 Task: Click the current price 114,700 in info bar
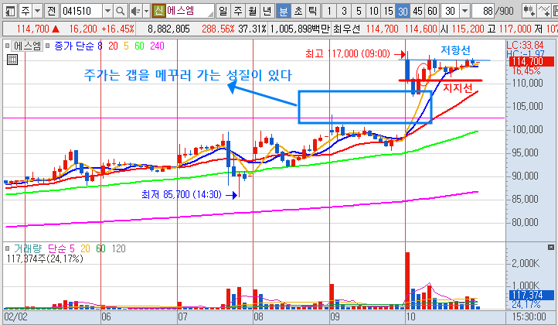(33, 29)
